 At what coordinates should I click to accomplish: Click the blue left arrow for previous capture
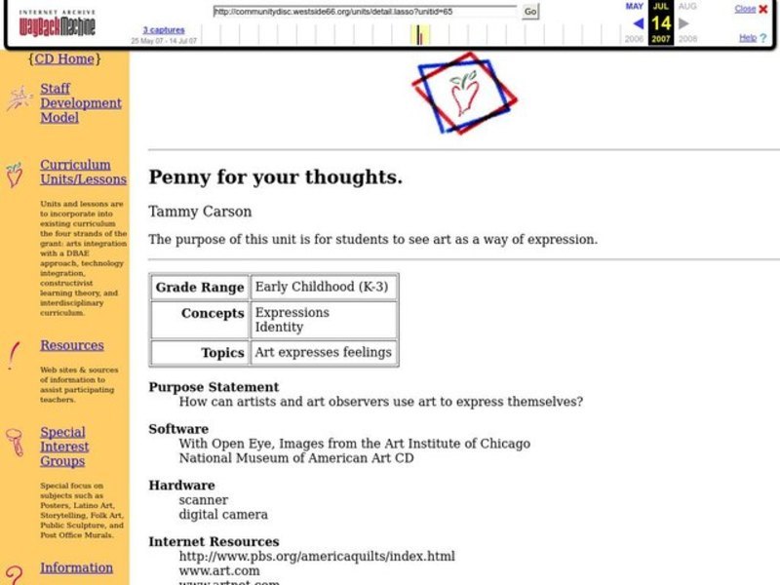pos(638,23)
